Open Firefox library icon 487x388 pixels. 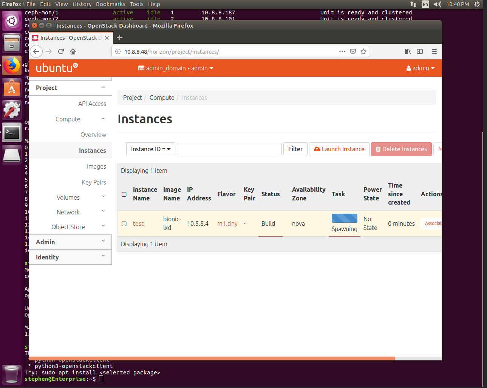tap(408, 51)
